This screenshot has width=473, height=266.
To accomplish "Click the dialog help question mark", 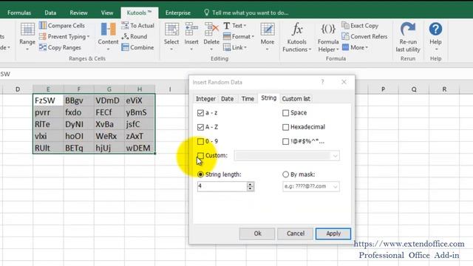I will click(x=322, y=82).
